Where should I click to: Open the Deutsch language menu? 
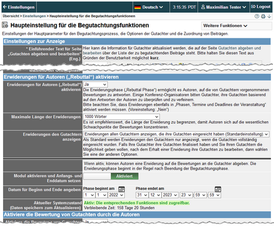[x=151, y=7]
